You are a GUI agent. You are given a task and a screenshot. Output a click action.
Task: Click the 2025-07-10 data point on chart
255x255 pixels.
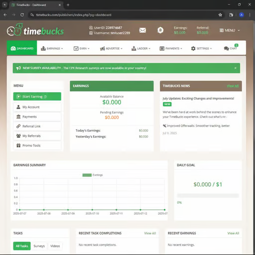(x=92, y=210)
